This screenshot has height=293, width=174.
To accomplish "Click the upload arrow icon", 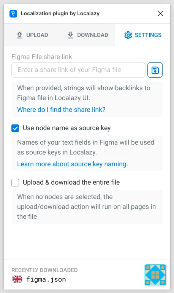I will [x=20, y=35].
